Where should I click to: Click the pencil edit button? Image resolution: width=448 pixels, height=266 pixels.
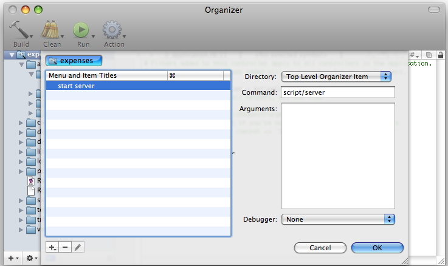tap(78, 247)
